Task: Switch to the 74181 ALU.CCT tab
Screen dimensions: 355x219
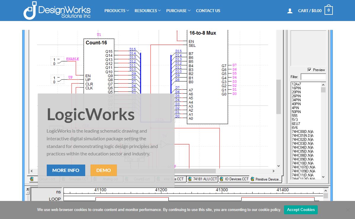Action: click(203, 179)
